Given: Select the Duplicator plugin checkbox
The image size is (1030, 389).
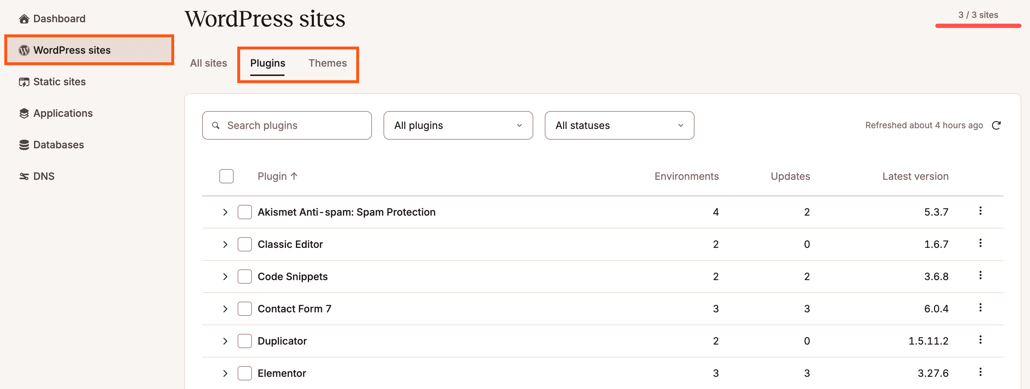Looking at the screenshot, I should click(244, 341).
